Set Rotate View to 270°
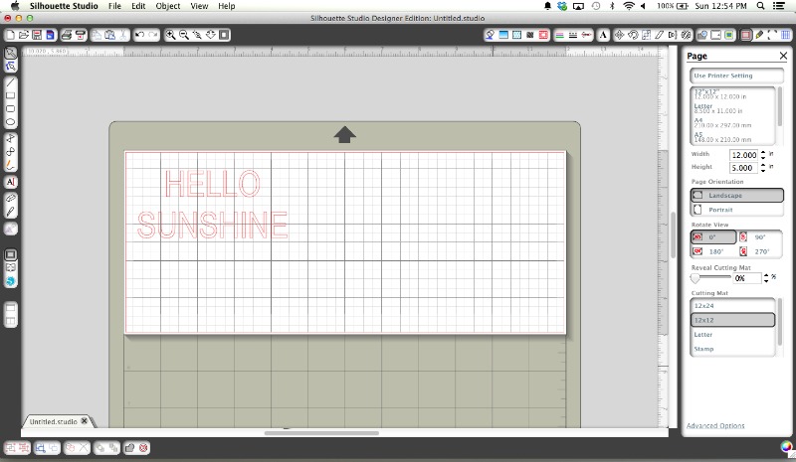Viewport: 796px width, 462px height. [760, 251]
